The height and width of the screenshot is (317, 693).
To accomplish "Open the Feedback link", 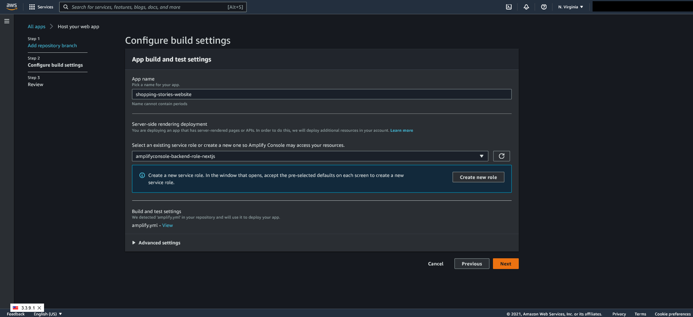I will click(16, 314).
